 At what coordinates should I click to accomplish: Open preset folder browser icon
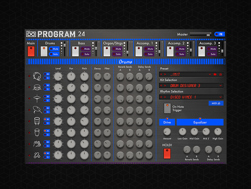click(x=215, y=74)
